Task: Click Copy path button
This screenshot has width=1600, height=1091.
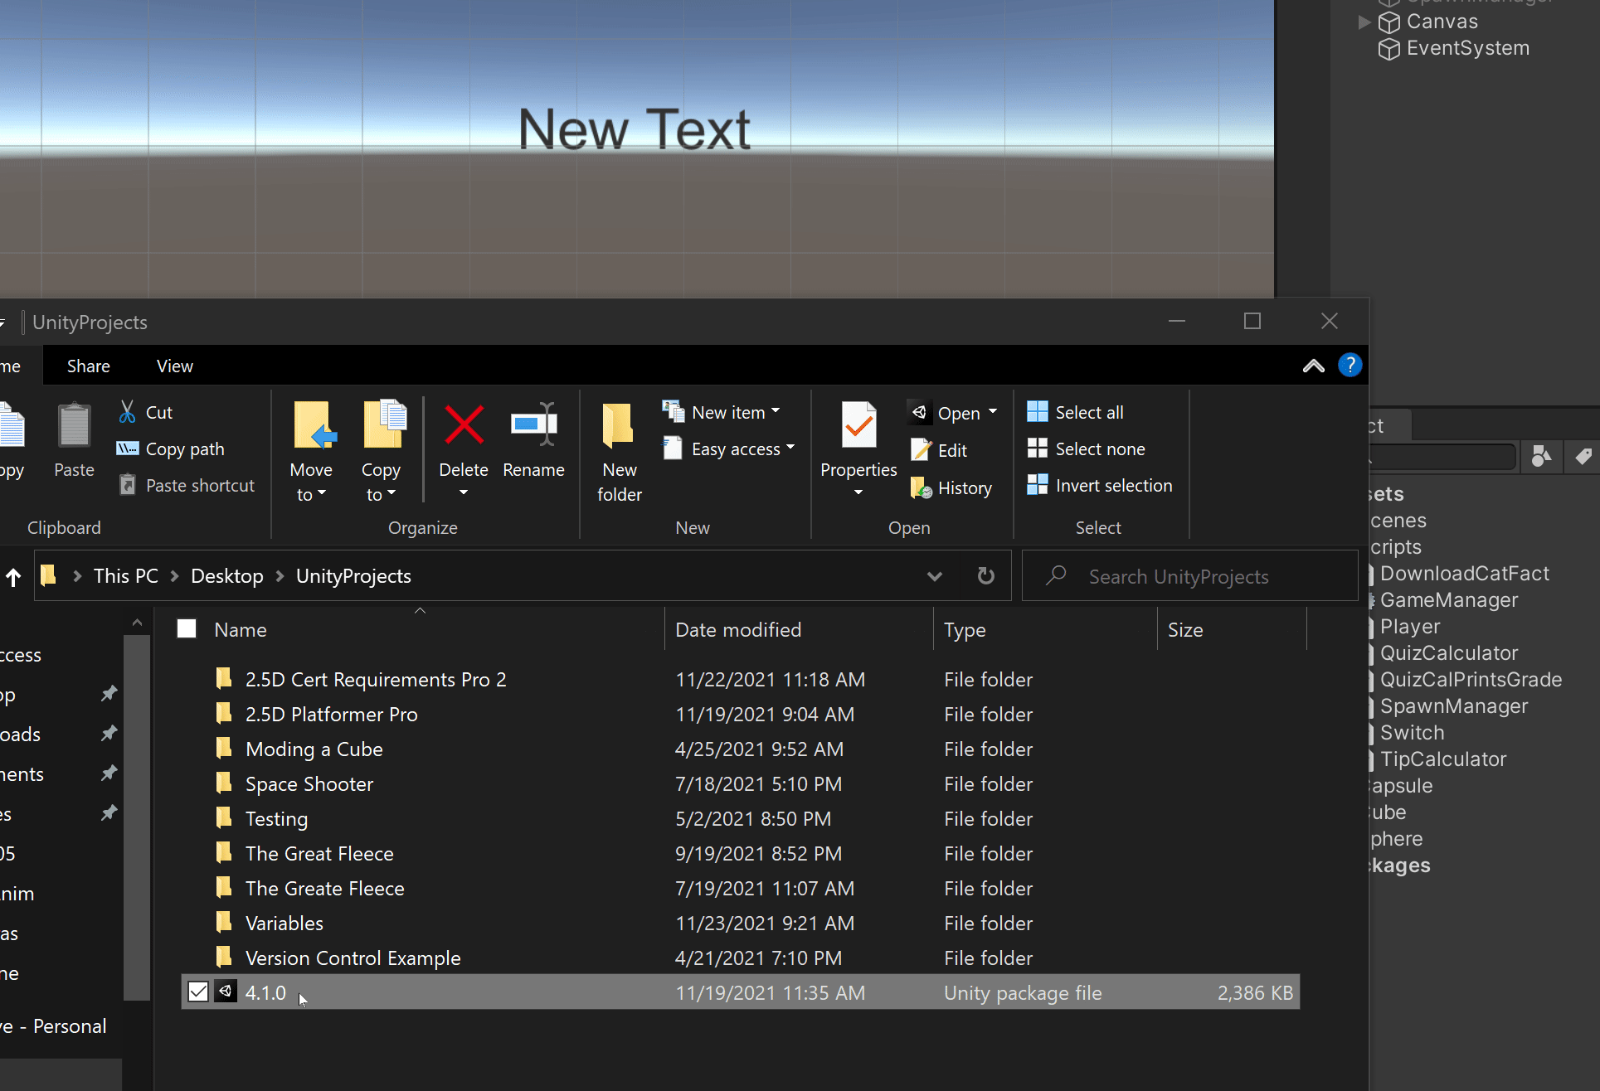Action: [184, 449]
